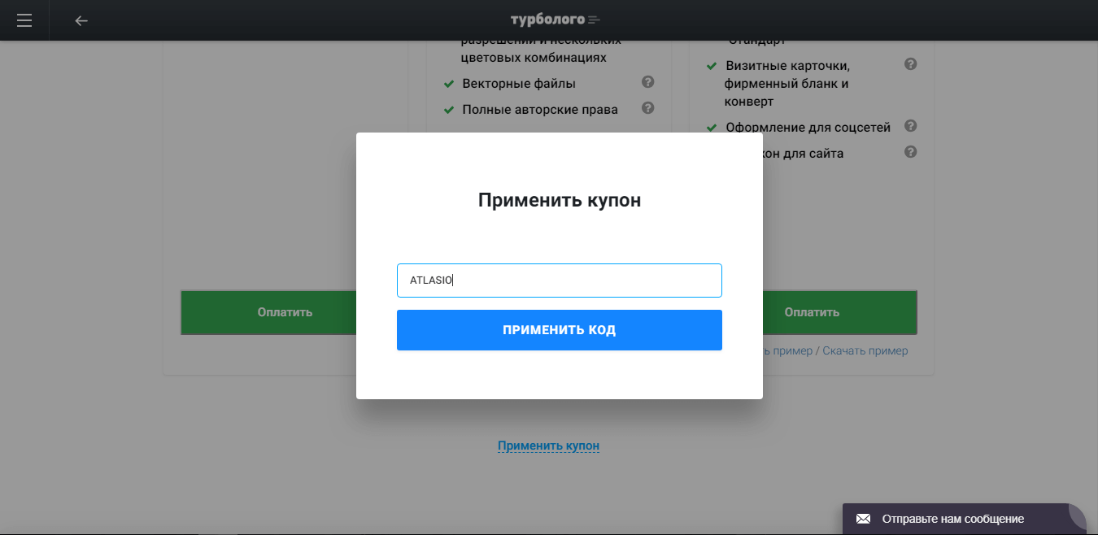The height and width of the screenshot is (535, 1098).
Task: Click help icon for Визитные карточки
Action: 910,64
